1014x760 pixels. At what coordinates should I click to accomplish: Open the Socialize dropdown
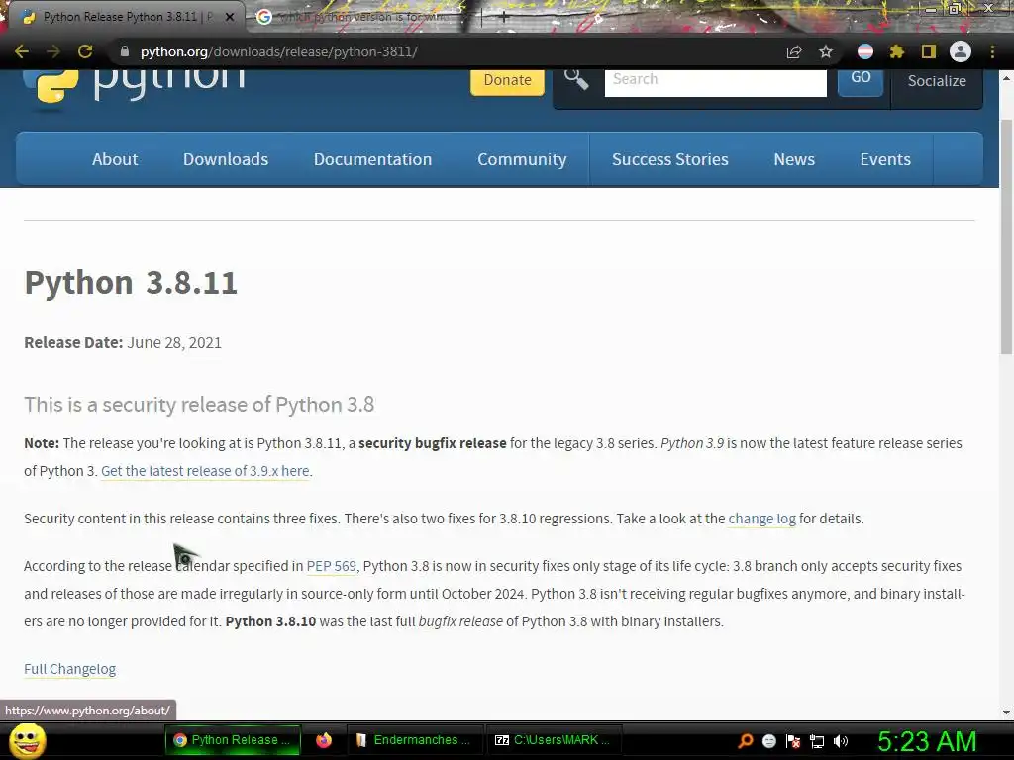point(937,81)
